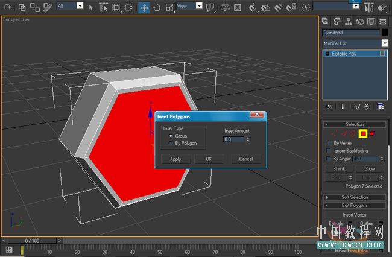This screenshot has height=257, width=392.
Task: Switch to the Utilities command panel
Action: (383, 22)
